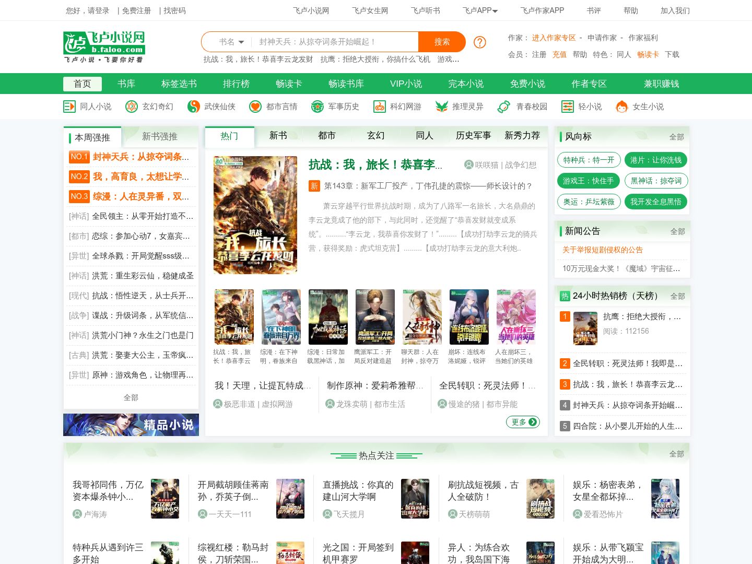
Task: Click author icon beside 慢途的猪
Action: pyautogui.click(x=442, y=404)
